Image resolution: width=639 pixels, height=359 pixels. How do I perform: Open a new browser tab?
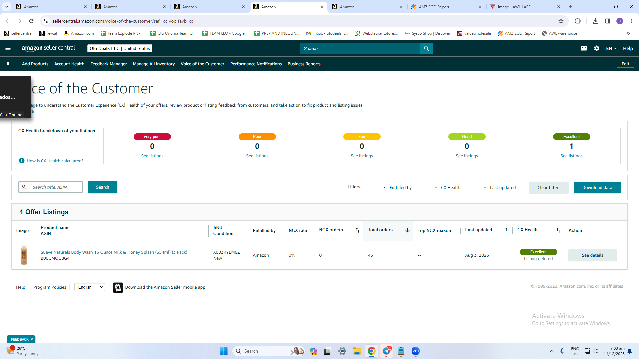571,7
